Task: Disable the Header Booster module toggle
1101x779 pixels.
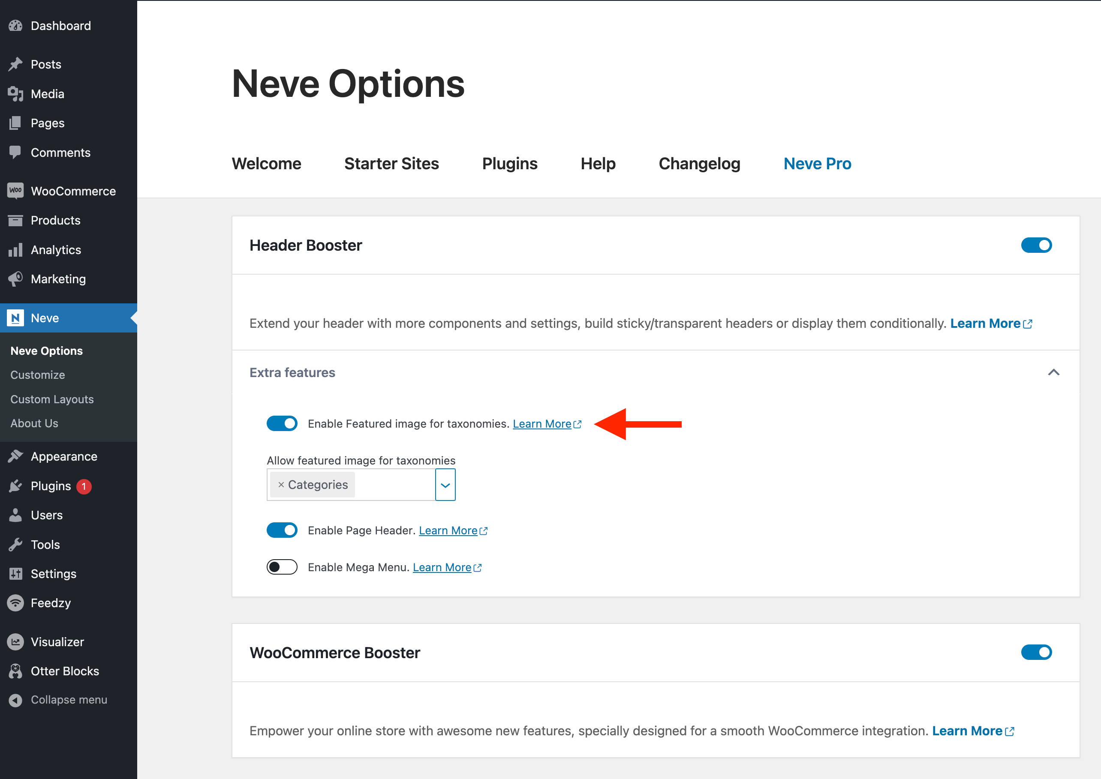Action: (x=1036, y=245)
